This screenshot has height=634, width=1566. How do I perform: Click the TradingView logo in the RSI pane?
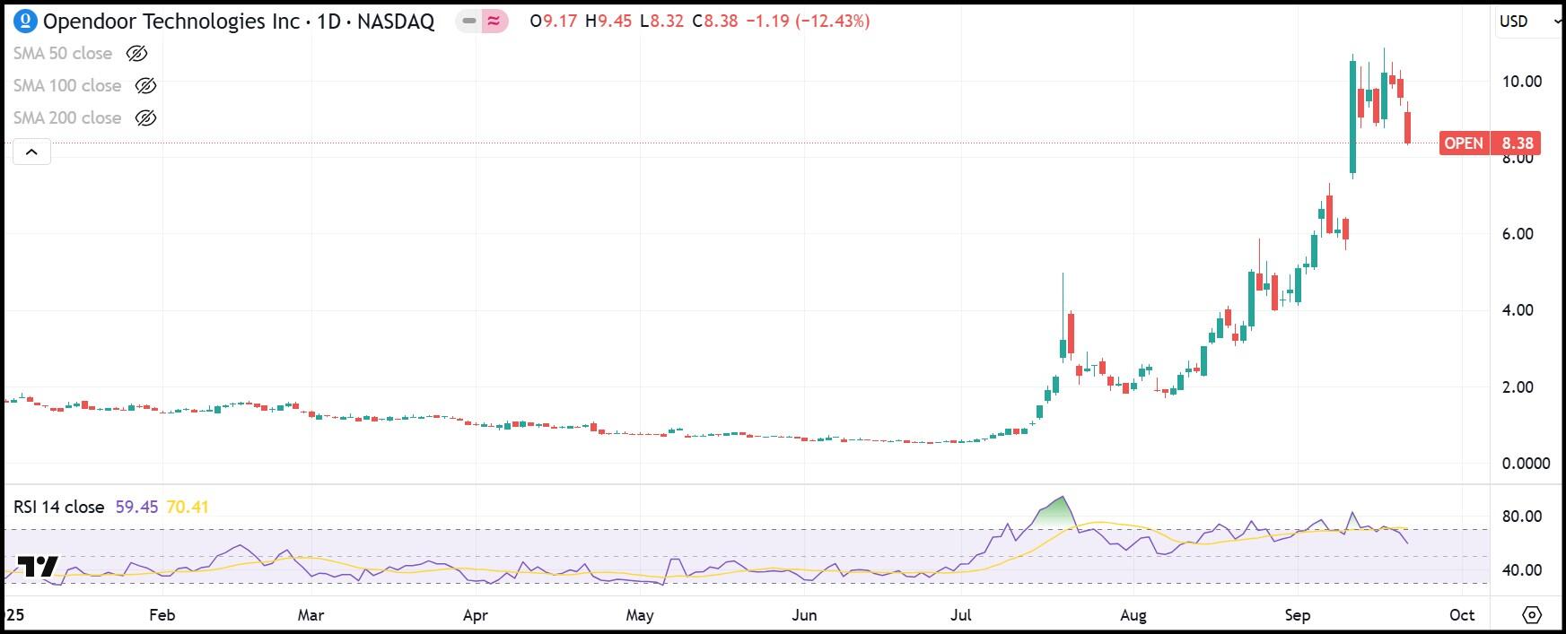38,567
